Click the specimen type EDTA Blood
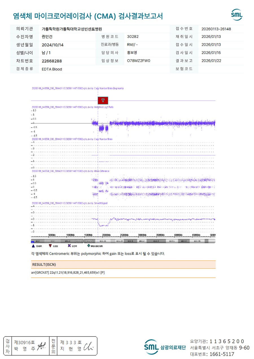 (52, 69)
